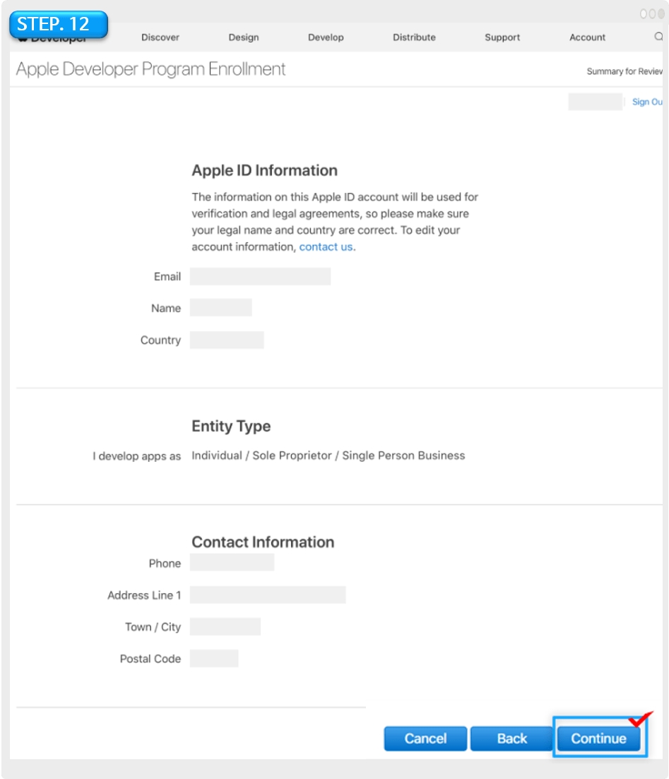
Task: Open the Distribute navigation item
Action: pyautogui.click(x=414, y=37)
